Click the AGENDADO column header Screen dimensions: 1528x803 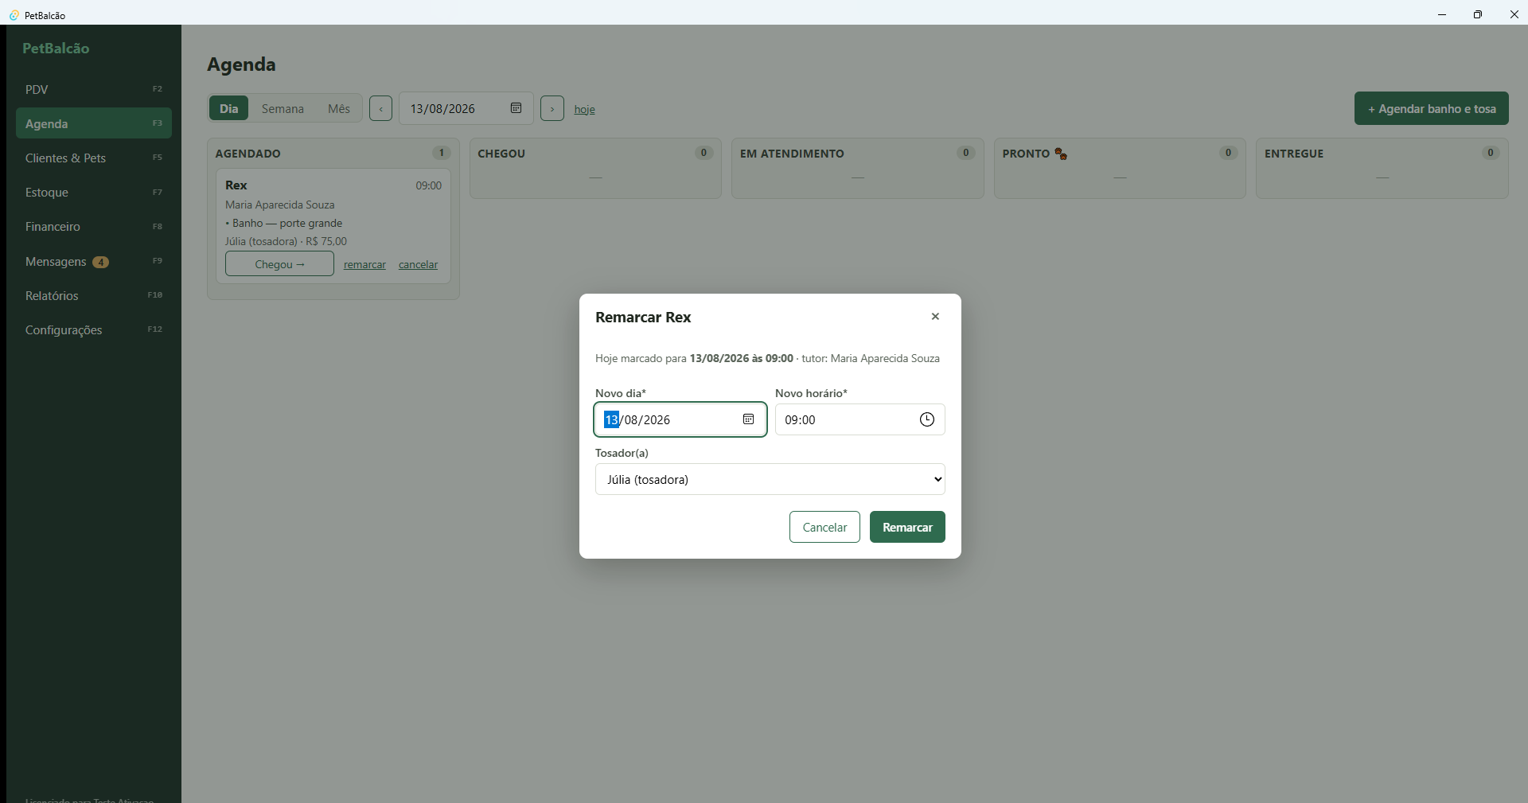tap(248, 154)
